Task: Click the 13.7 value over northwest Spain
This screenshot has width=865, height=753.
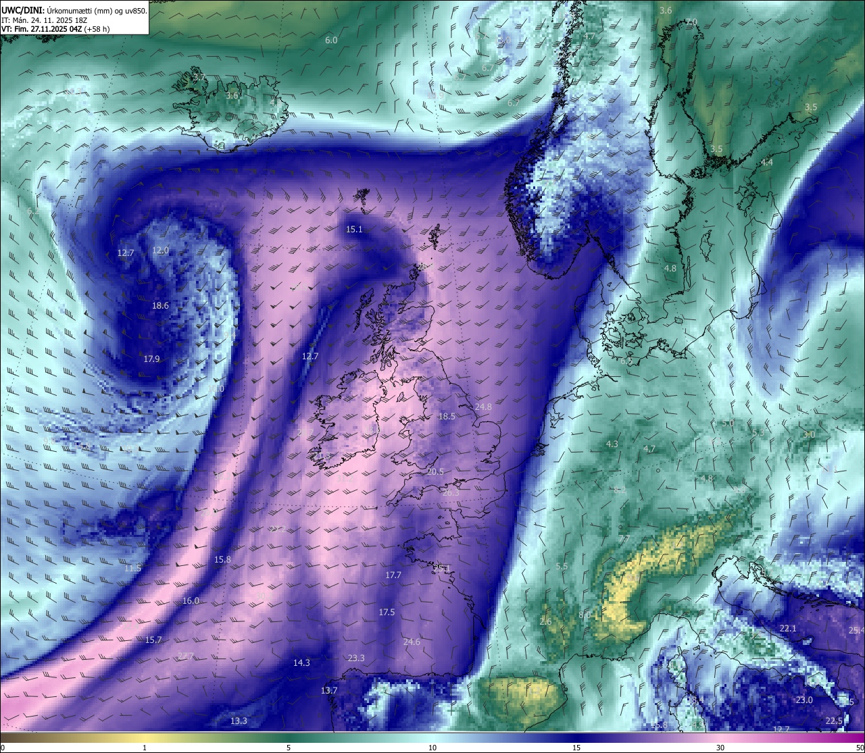Action: coord(329,691)
